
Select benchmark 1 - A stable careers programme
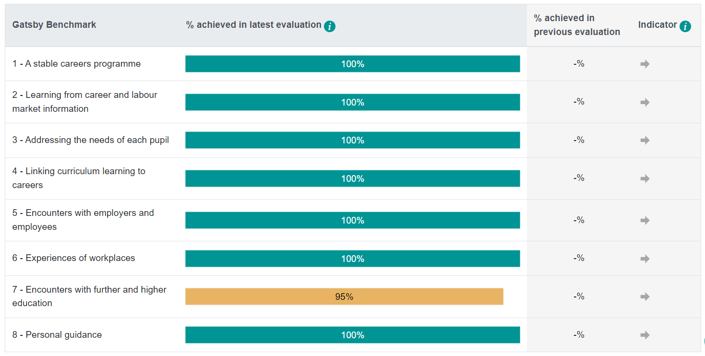[x=77, y=64]
